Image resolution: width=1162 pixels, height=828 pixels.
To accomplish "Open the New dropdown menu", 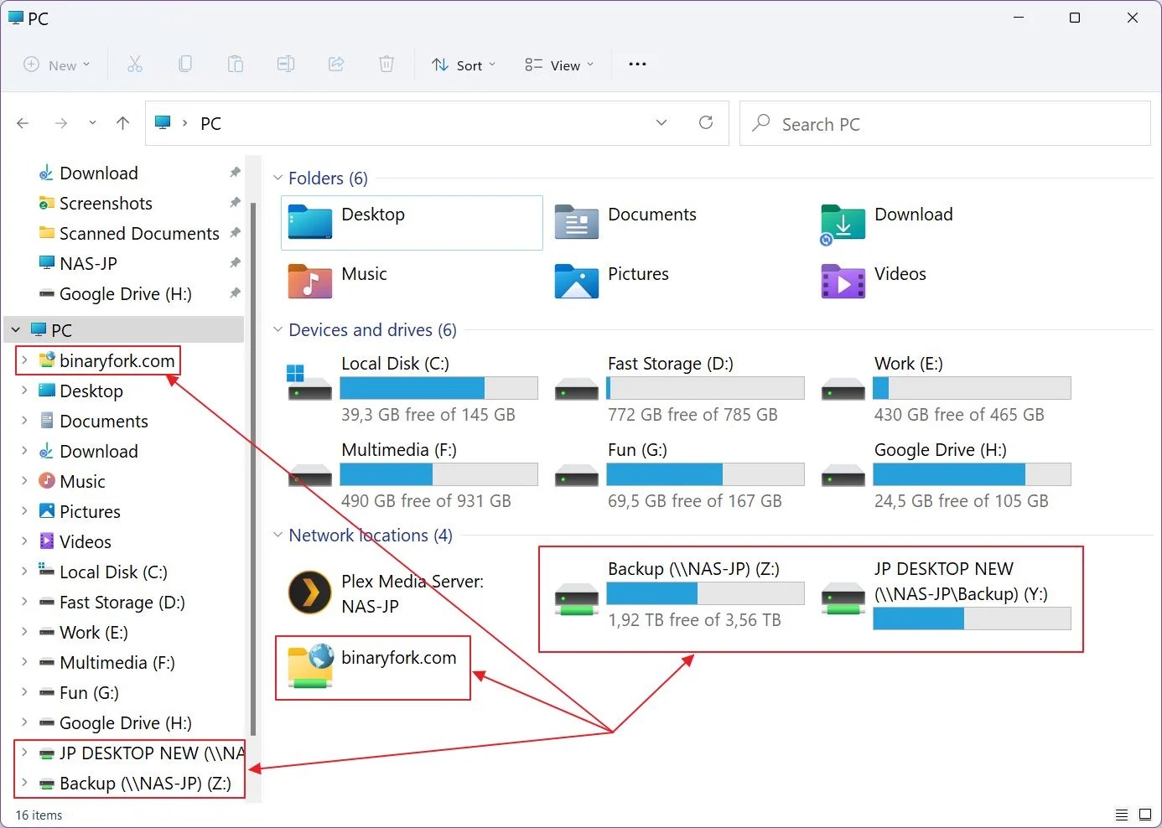I will [57, 65].
